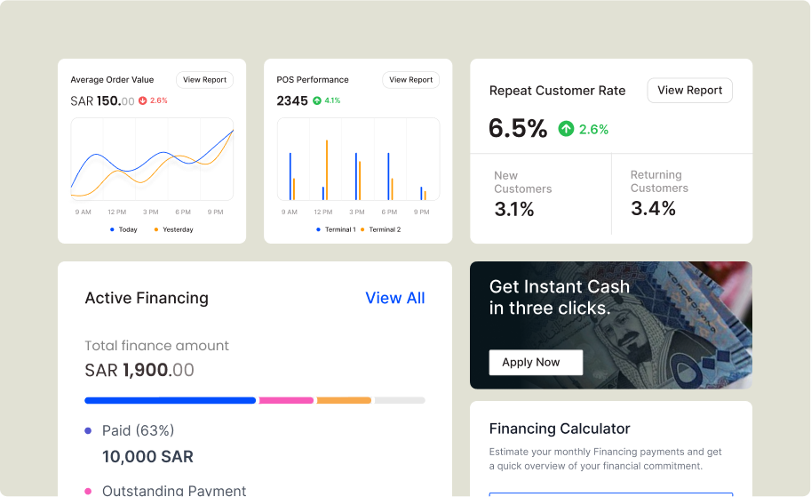The width and height of the screenshot is (811, 497).
Task: Click green up arrow icon beside 6.5%
Action: pos(566,128)
